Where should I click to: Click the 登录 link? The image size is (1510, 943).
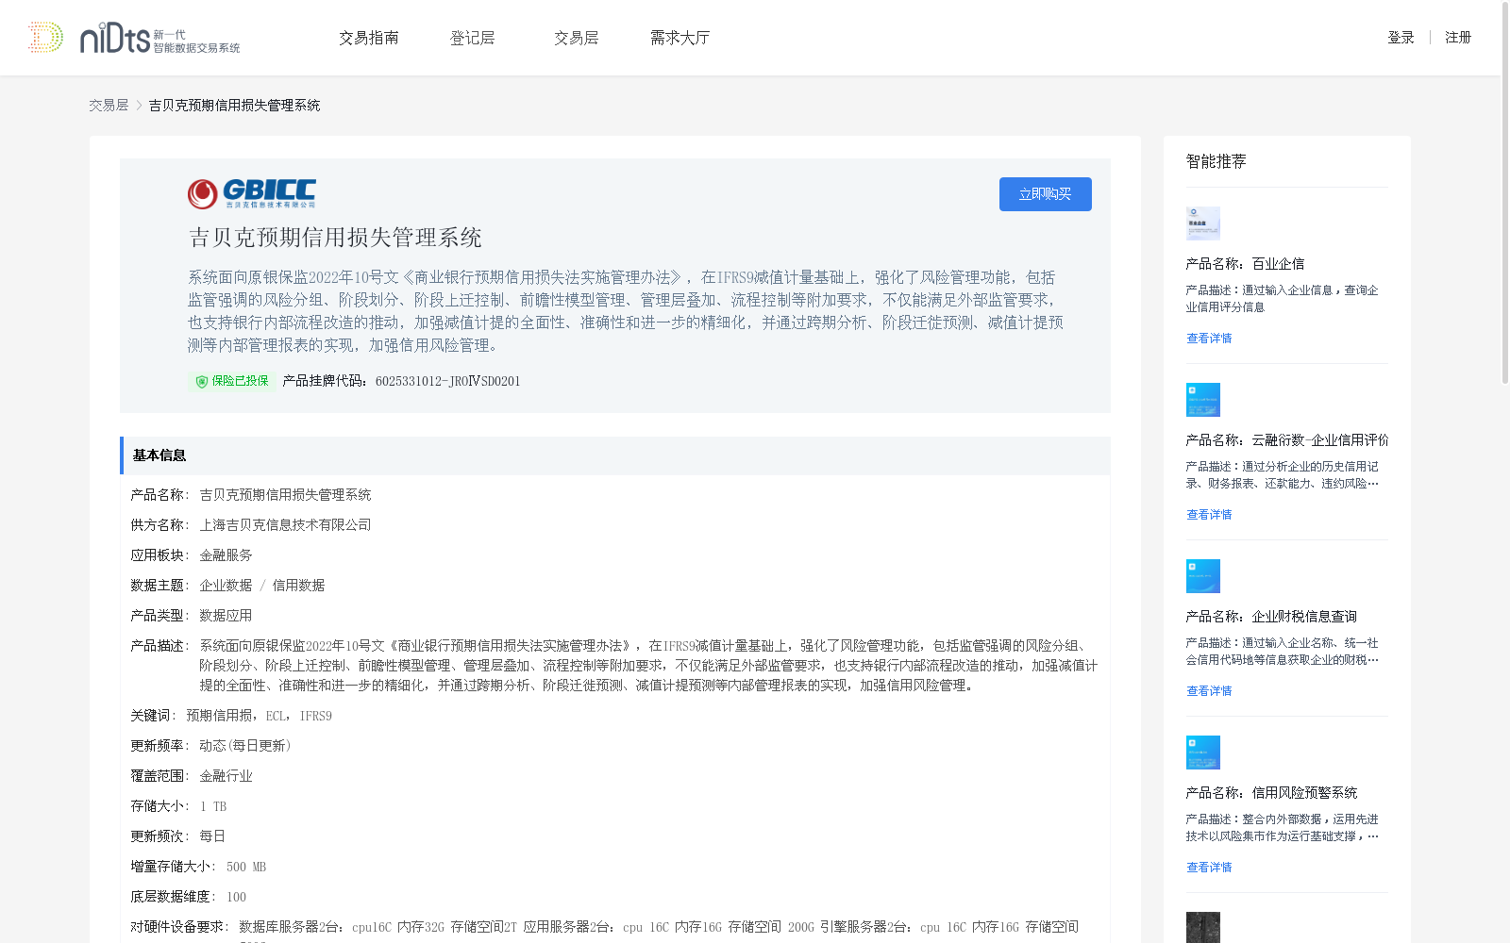pyautogui.click(x=1401, y=38)
